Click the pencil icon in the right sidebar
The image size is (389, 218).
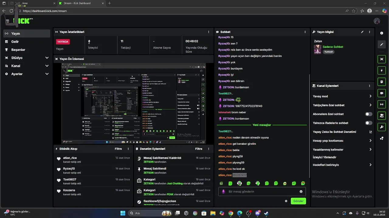[382, 45]
